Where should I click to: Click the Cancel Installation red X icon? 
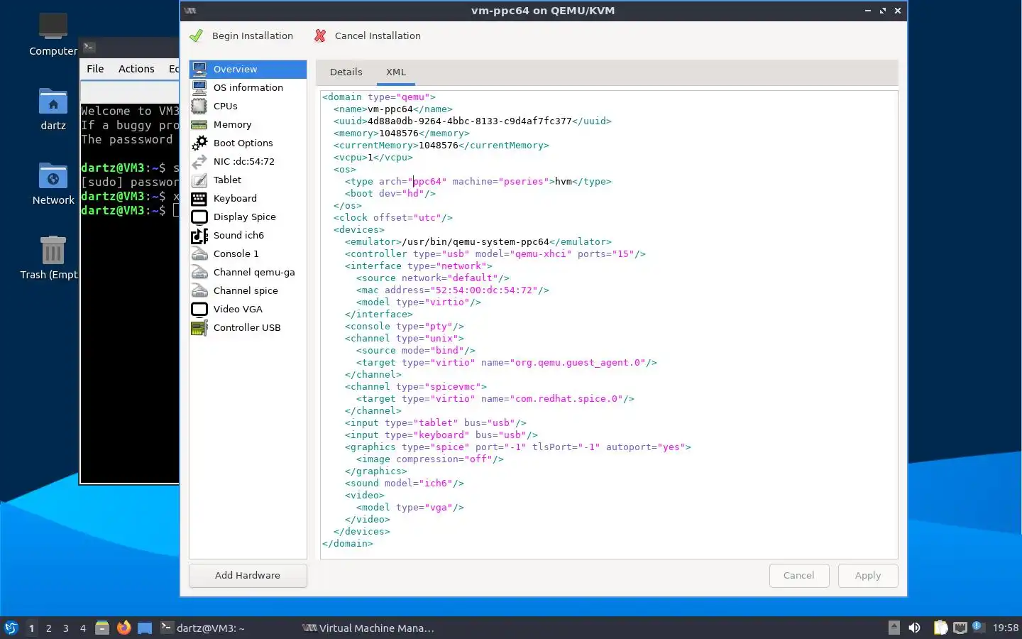click(x=320, y=35)
